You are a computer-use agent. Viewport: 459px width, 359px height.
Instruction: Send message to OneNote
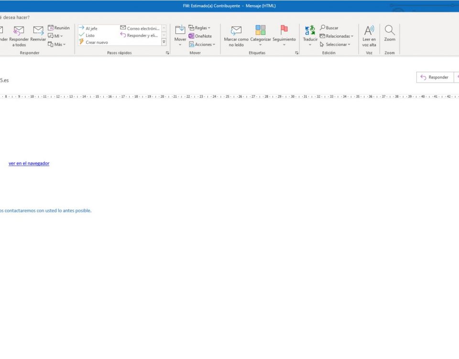tap(200, 36)
